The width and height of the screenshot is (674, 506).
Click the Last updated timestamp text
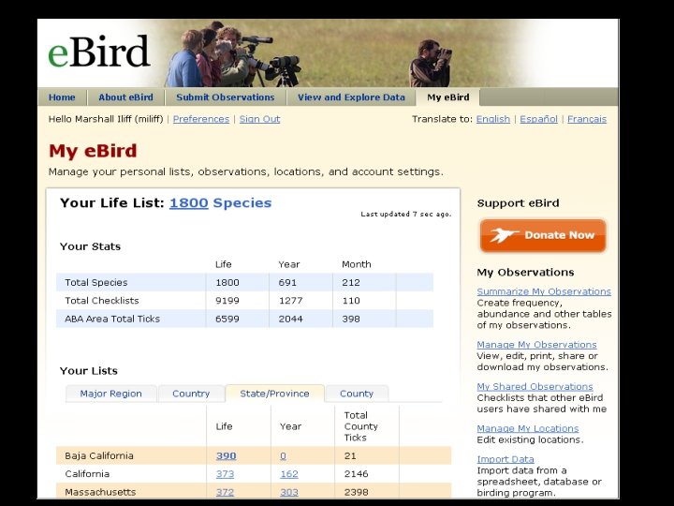[x=405, y=214]
